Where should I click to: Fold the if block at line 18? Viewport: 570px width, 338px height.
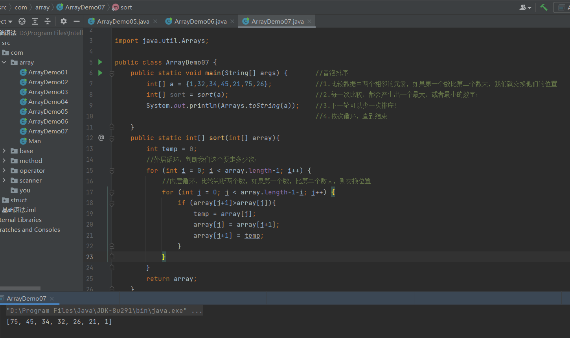112,203
